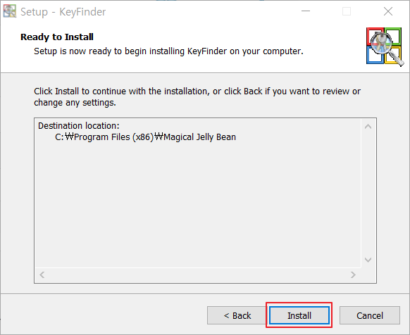Click the Install button
Screen dimensions: 410x335
click(299, 315)
